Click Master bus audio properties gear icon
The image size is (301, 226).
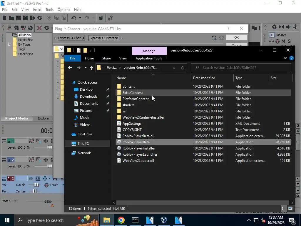pyautogui.click(x=274, y=27)
